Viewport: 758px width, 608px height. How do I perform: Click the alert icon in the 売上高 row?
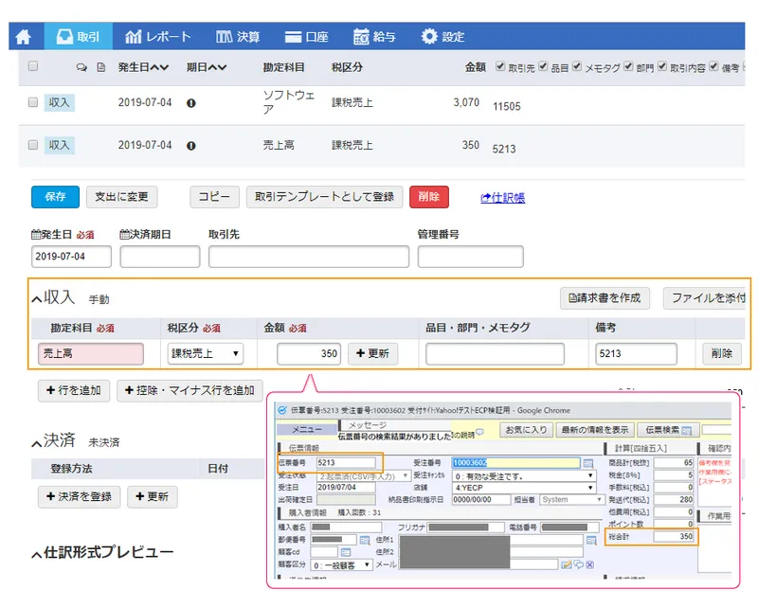(191, 146)
